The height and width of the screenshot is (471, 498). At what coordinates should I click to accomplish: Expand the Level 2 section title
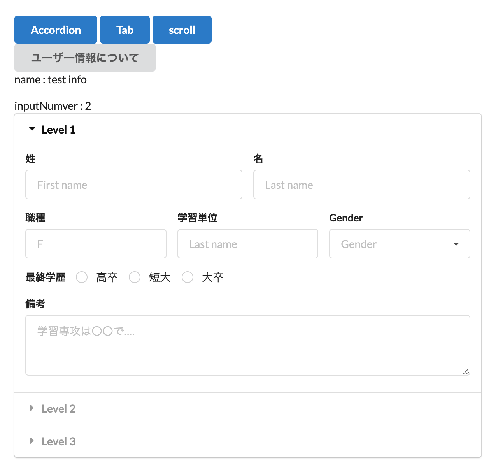(x=58, y=409)
